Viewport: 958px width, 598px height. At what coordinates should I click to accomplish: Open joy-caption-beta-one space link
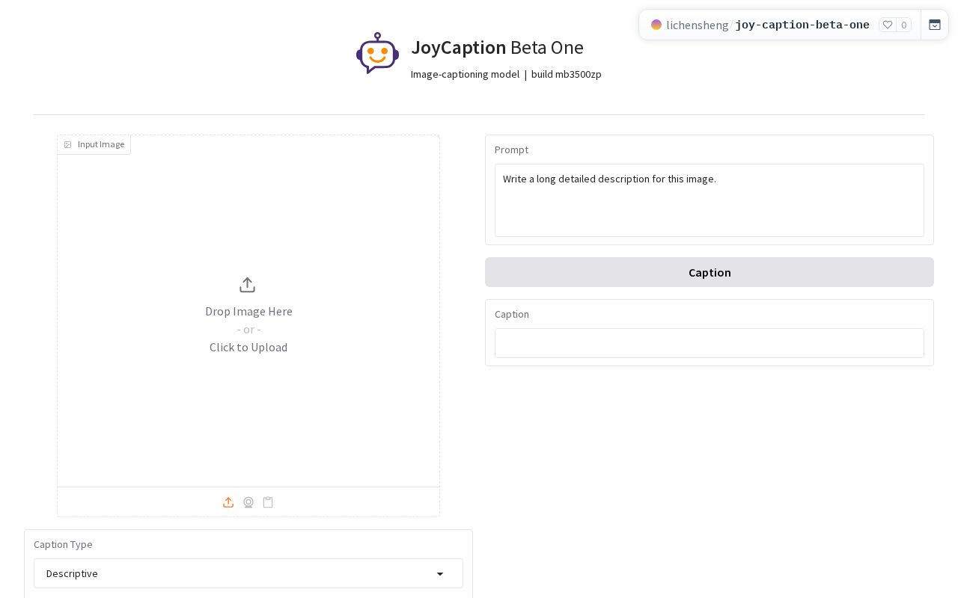tap(802, 25)
